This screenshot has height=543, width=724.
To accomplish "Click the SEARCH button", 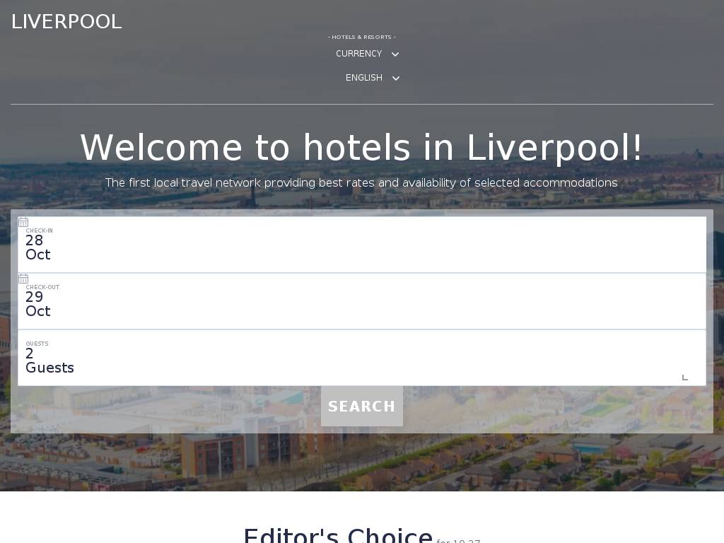I will pyautogui.click(x=362, y=407).
